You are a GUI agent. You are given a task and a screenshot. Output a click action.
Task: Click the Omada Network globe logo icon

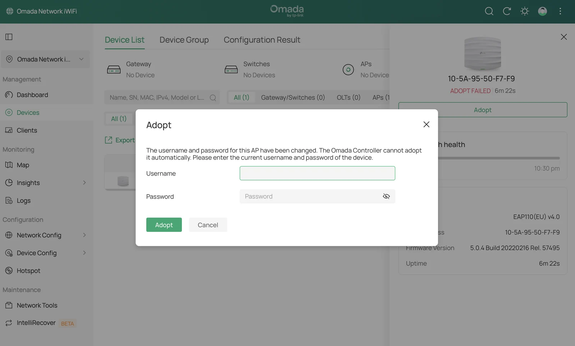click(x=10, y=11)
